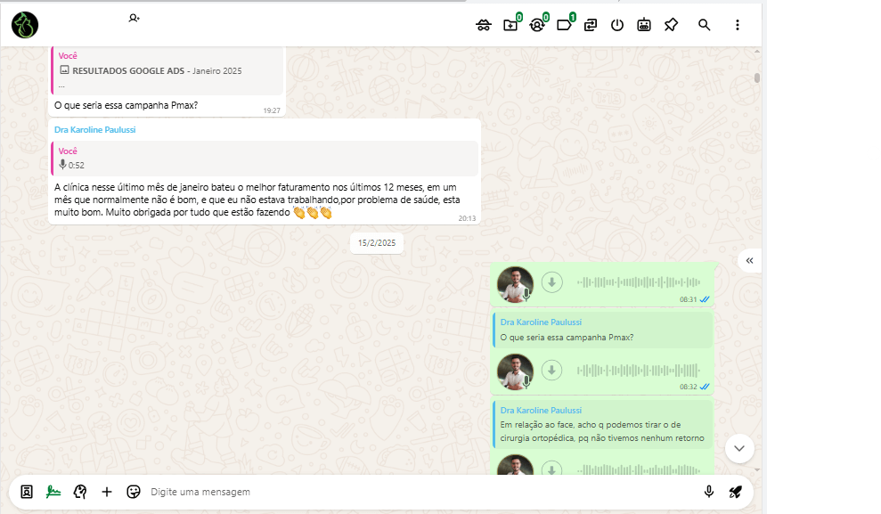Expand the side panel with double chevron
Screen dimensions: 881x514
[749, 260]
